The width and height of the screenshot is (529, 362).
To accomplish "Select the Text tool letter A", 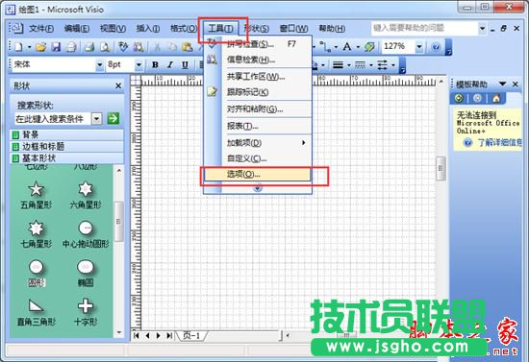I will [x=347, y=47].
